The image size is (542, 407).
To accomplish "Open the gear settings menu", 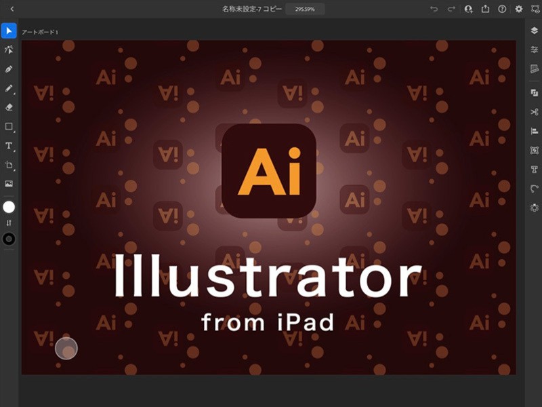I will coord(519,9).
